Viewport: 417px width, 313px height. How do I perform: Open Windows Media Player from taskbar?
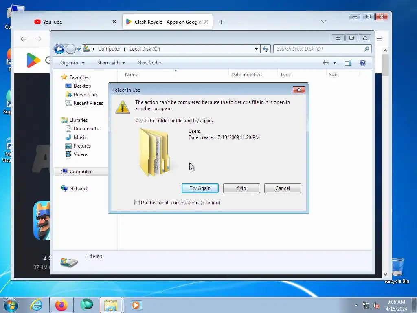point(137,305)
